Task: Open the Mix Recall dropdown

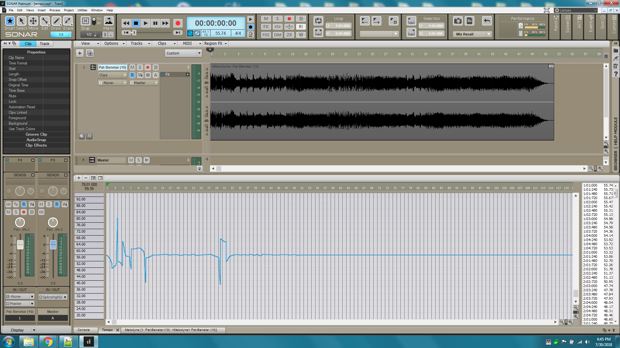Action: click(489, 34)
